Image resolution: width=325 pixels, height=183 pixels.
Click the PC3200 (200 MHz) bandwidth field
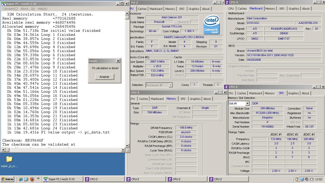(267, 113)
